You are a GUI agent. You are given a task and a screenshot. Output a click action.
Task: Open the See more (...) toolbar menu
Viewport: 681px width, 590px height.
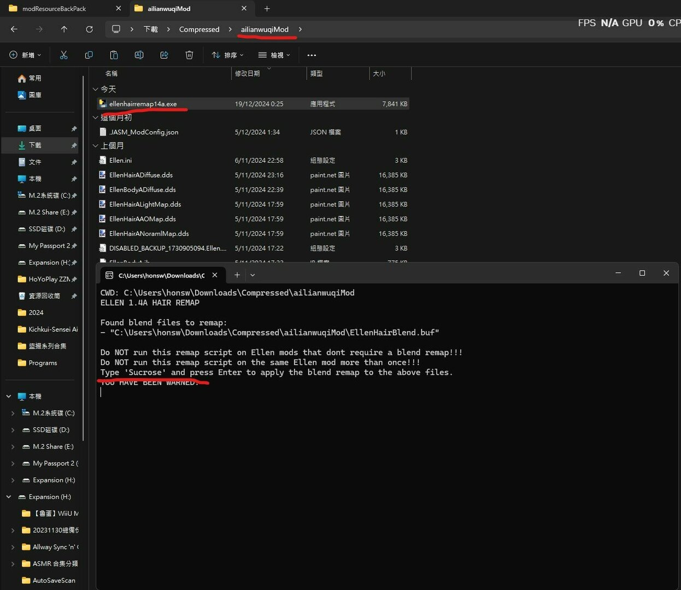click(312, 55)
